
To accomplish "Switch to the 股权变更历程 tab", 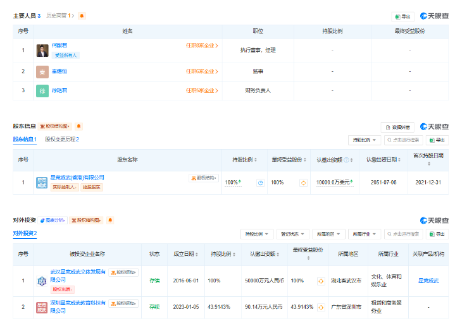I will 61,140.
